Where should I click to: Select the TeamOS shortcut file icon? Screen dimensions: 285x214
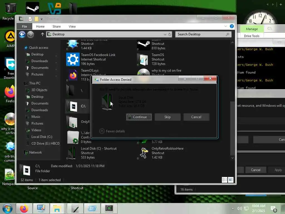pos(143,59)
